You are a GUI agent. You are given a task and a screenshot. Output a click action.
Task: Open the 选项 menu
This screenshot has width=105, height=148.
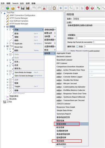(x=28, y=4)
